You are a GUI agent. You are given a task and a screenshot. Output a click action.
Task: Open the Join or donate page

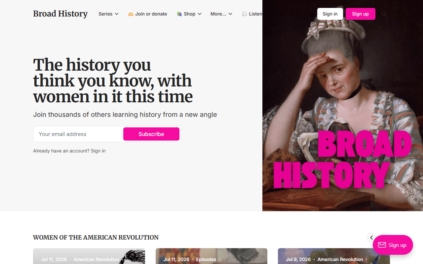[x=148, y=14]
